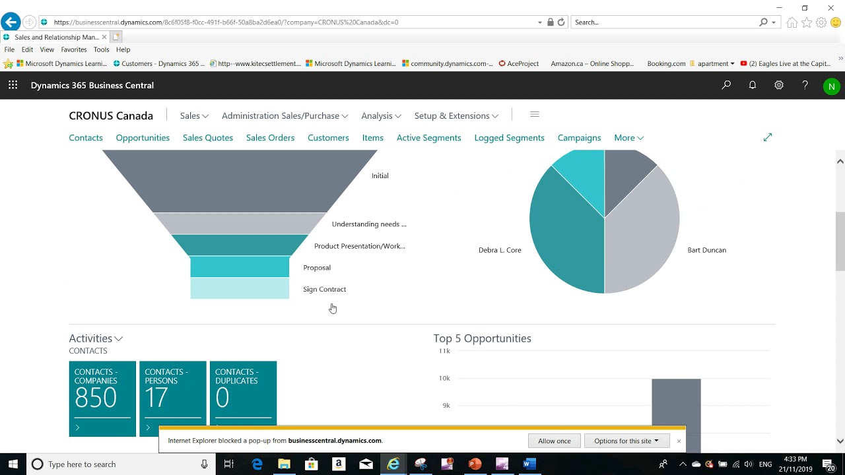Expand the Sales menu dropdown

coord(194,115)
